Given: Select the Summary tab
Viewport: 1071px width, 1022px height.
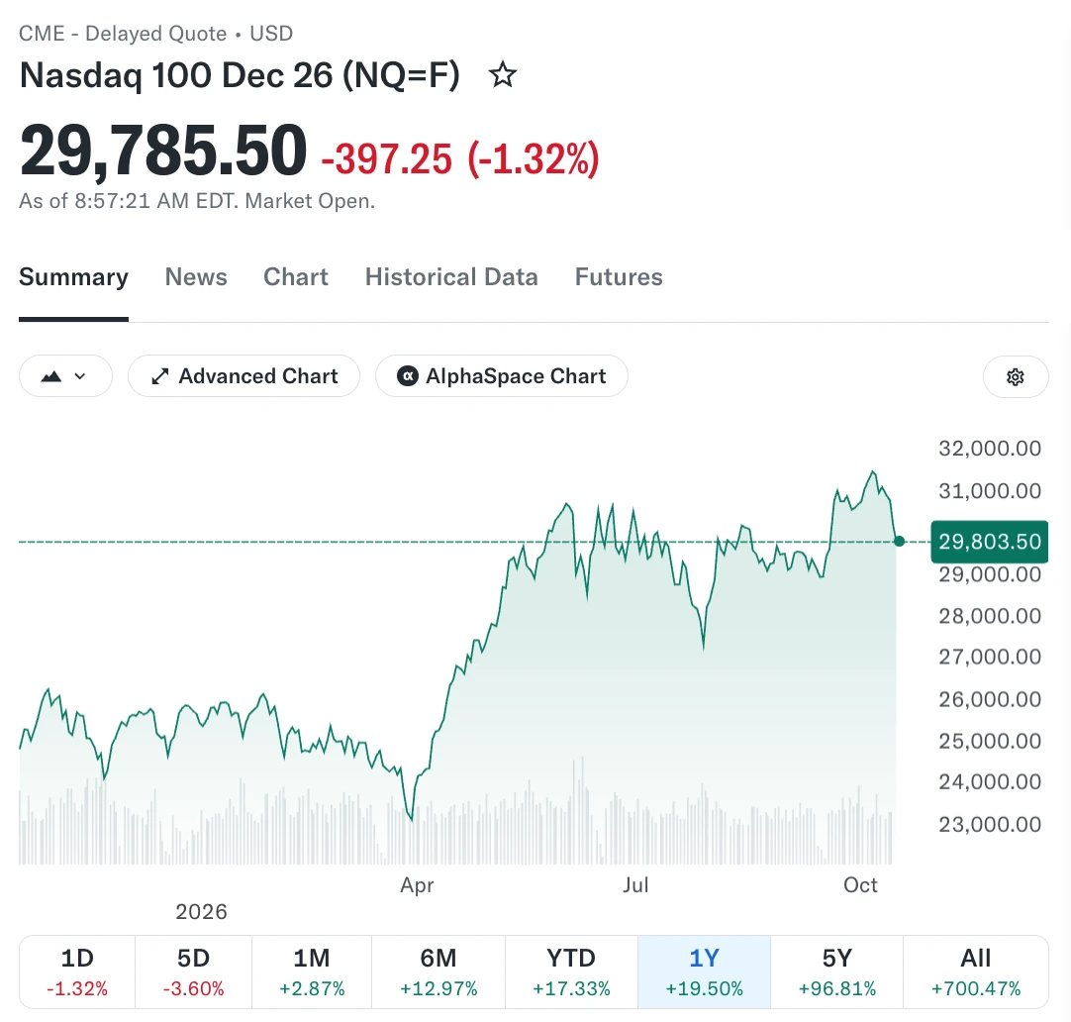Looking at the screenshot, I should 74,276.
